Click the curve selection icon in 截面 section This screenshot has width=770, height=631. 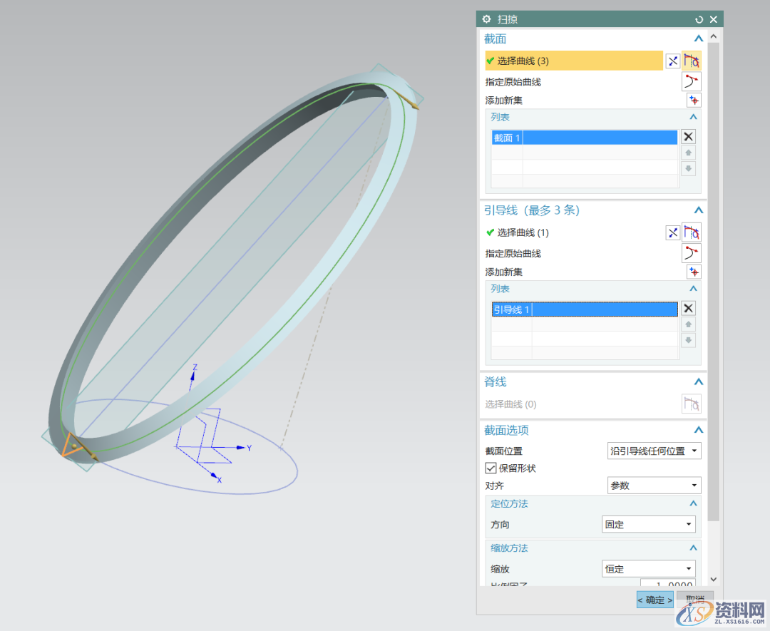point(692,61)
